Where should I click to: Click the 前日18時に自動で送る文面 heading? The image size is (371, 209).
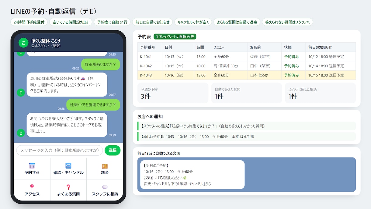pyautogui.click(x=159, y=153)
